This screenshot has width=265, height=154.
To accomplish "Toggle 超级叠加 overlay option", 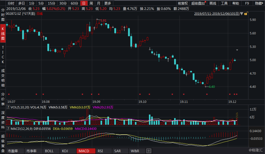I will [198, 3].
